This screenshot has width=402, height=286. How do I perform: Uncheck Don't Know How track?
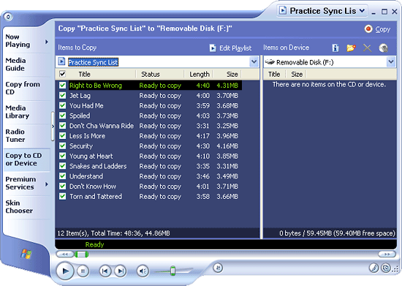(62, 187)
